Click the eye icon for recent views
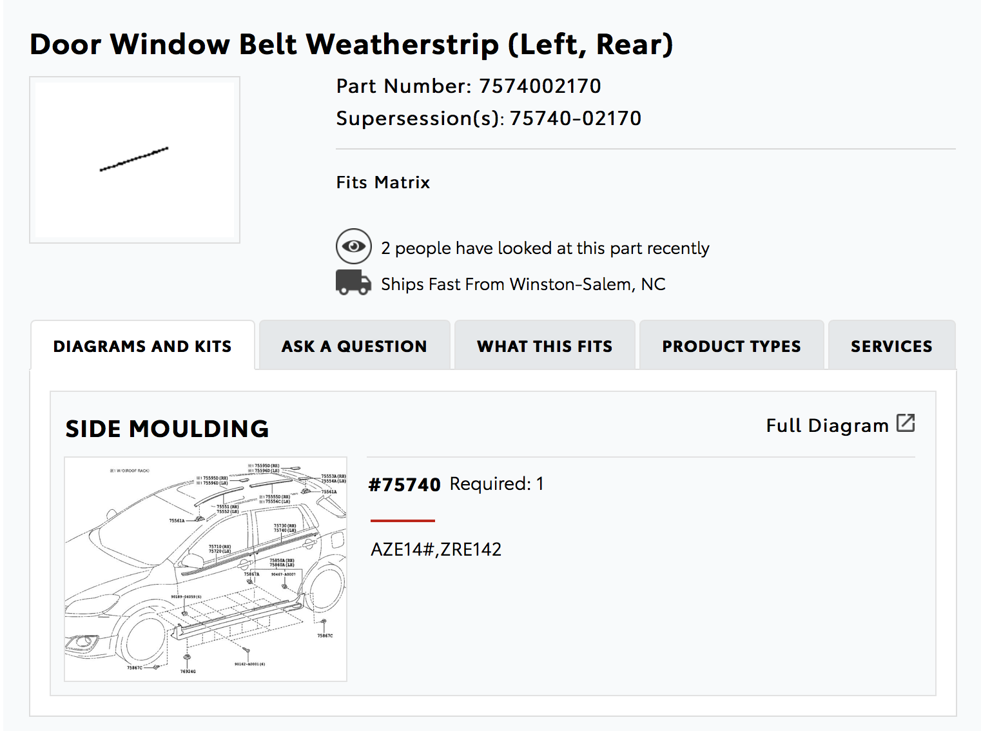Viewport: 981px width, 731px height. pos(353,246)
